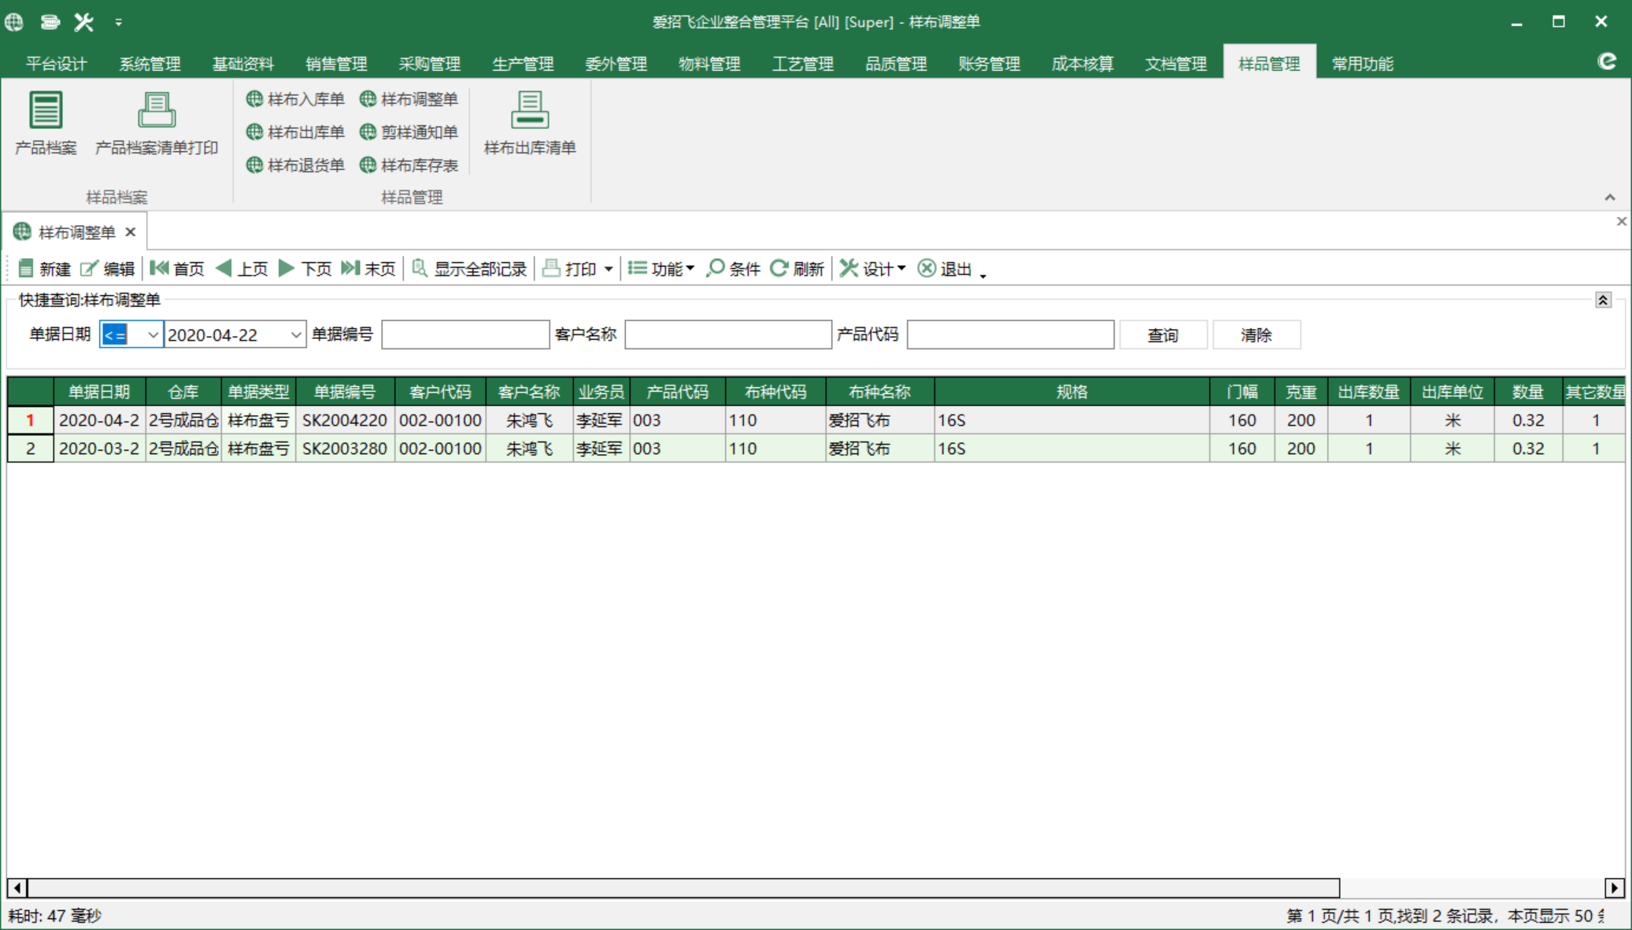Switch to the 销售管理 ribbon tab

pos(336,64)
